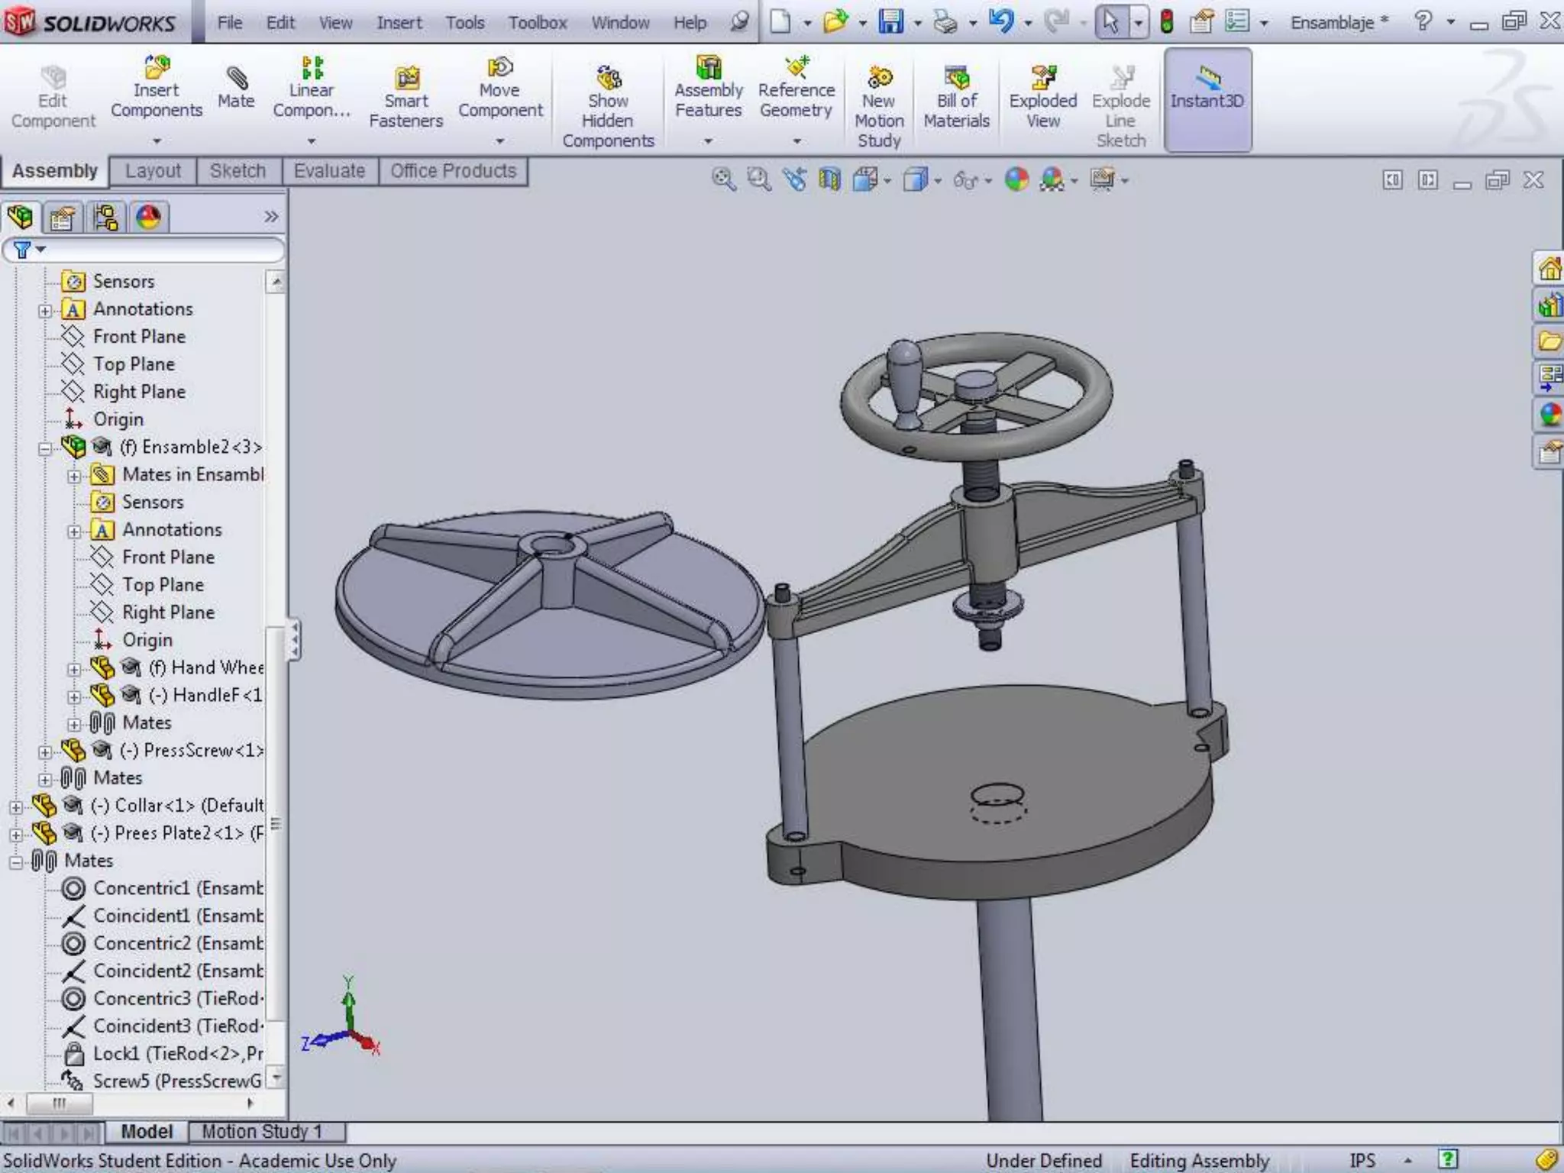Click the Rebuild traffic light icon
Screen dimensions: 1564x1173
1166,21
